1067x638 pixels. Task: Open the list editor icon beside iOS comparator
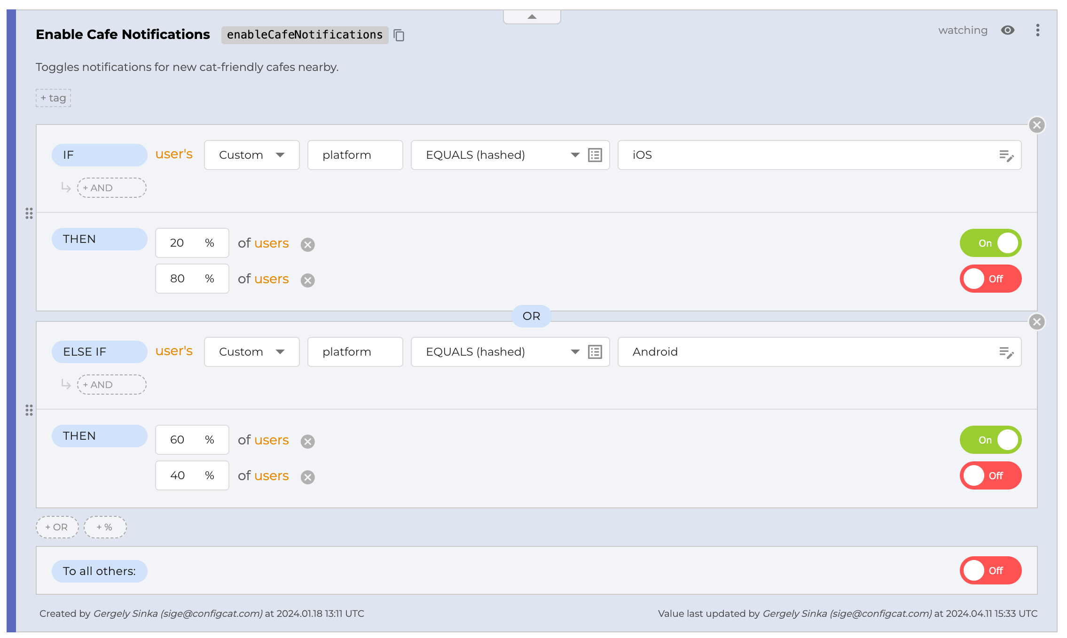[595, 155]
